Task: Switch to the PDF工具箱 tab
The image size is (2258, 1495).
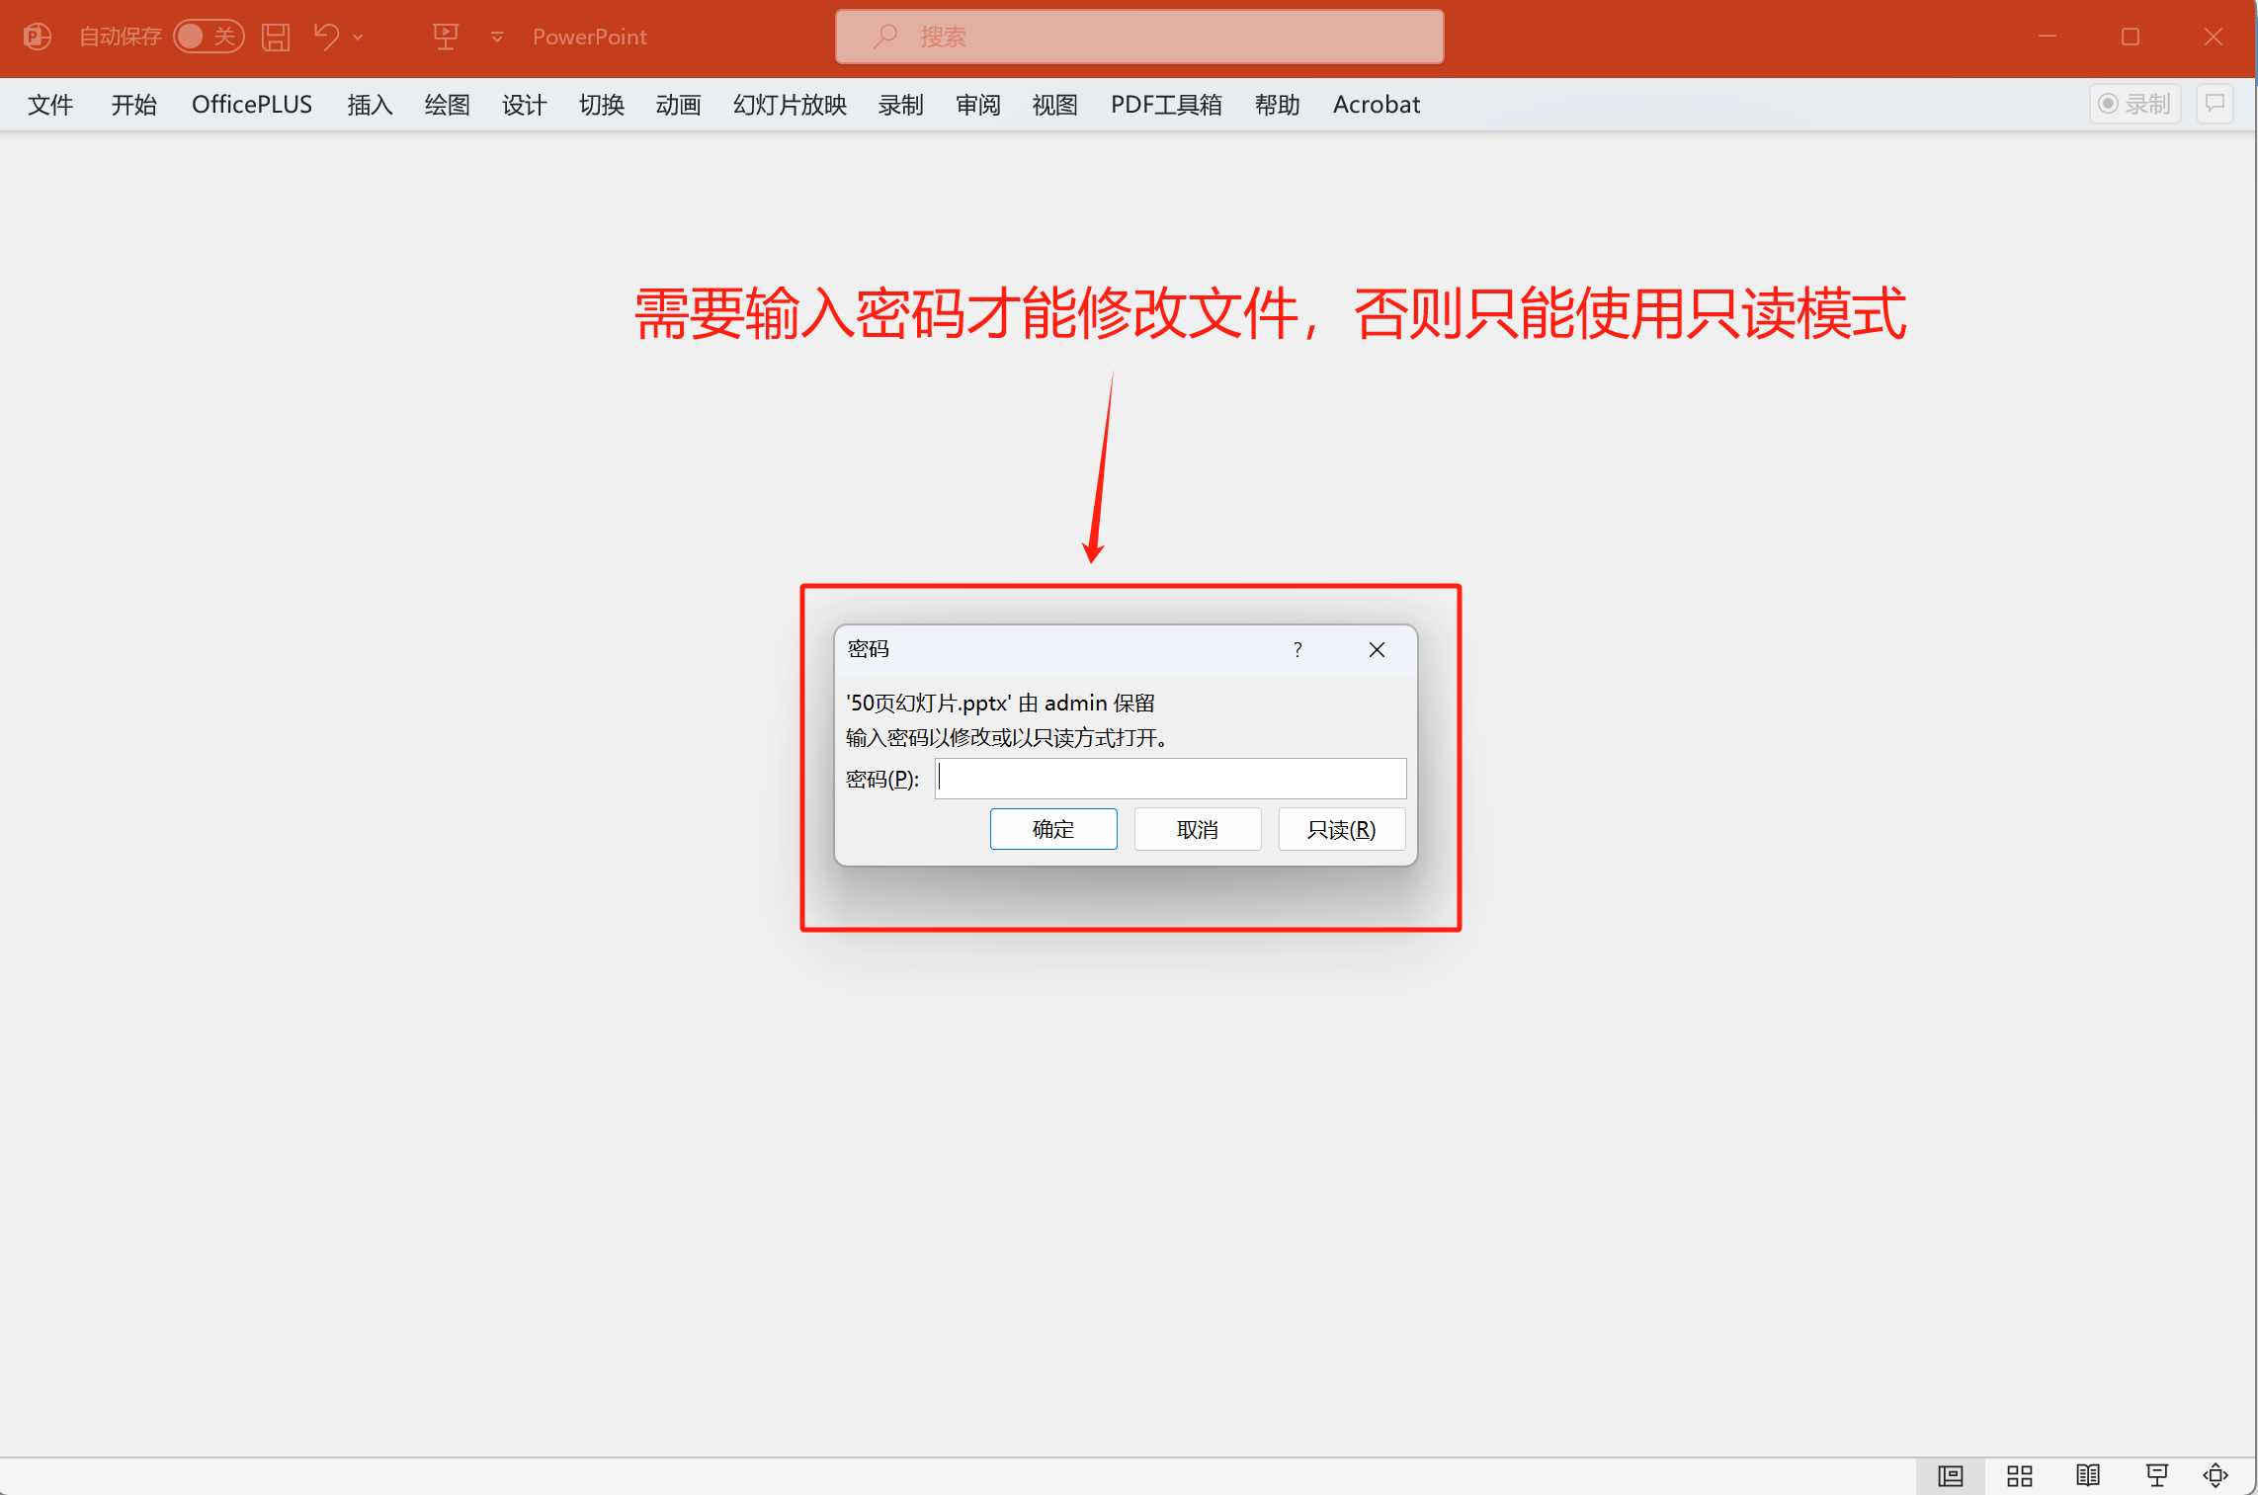Action: [1166, 105]
